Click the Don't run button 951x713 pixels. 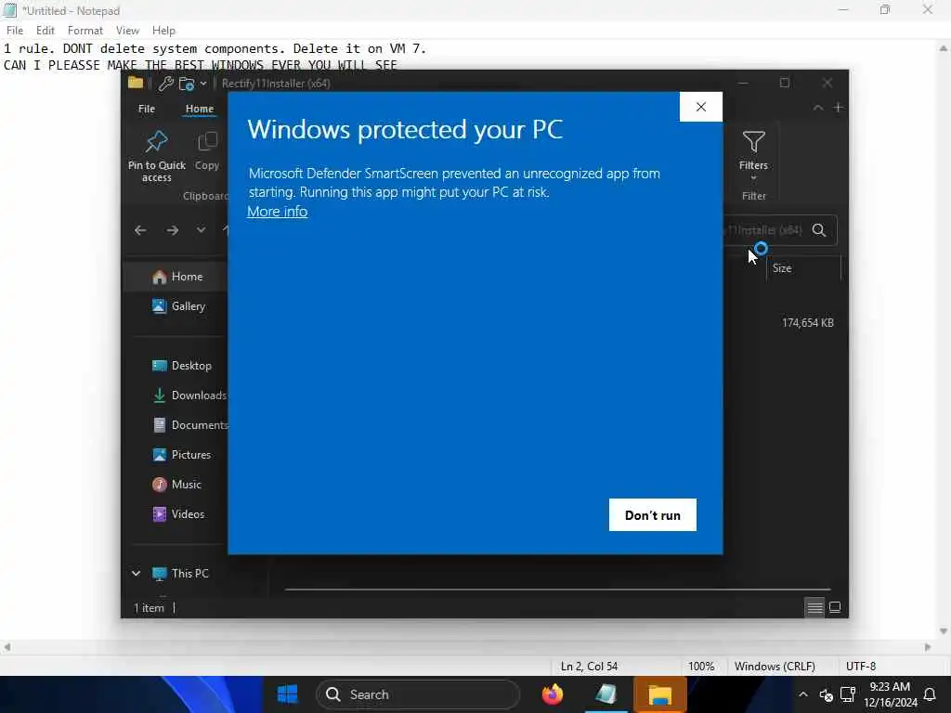click(x=653, y=514)
